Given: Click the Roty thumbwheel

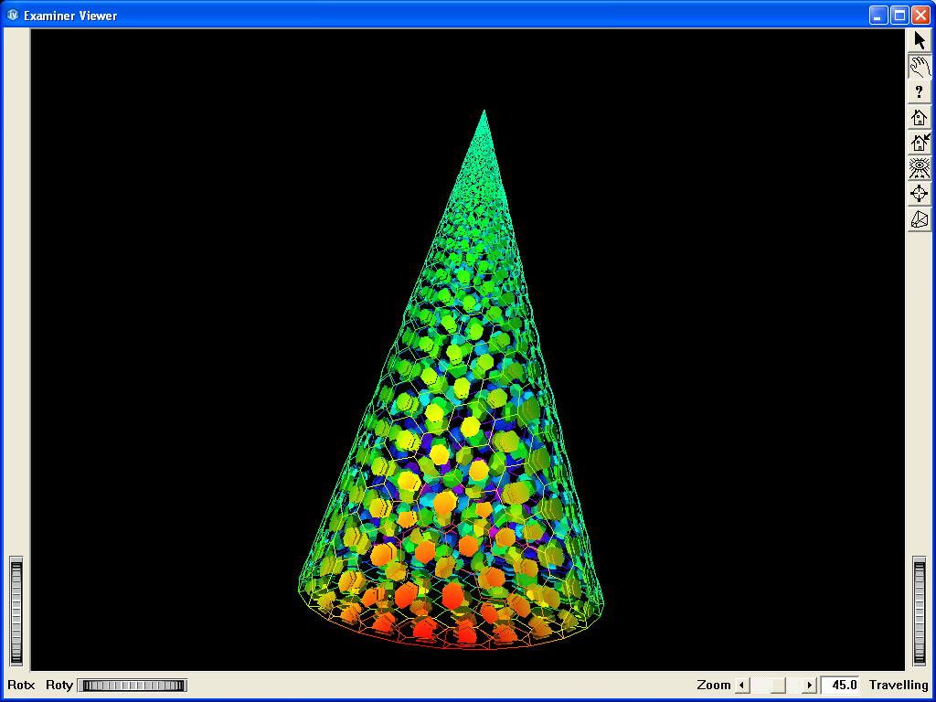Looking at the screenshot, I should point(132,685).
